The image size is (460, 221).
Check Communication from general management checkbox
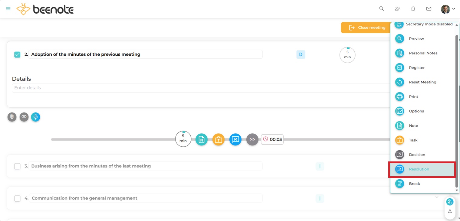point(17,198)
